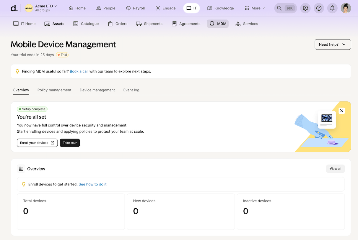358x240 pixels.
Task: Switch to the Device management tab
Action: coord(97,90)
